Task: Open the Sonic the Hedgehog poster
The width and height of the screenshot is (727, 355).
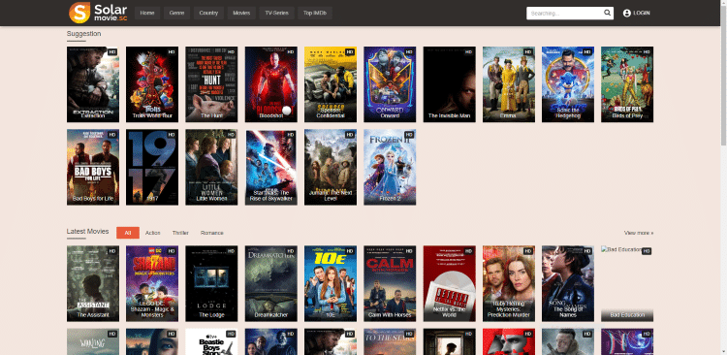Action: 568,84
